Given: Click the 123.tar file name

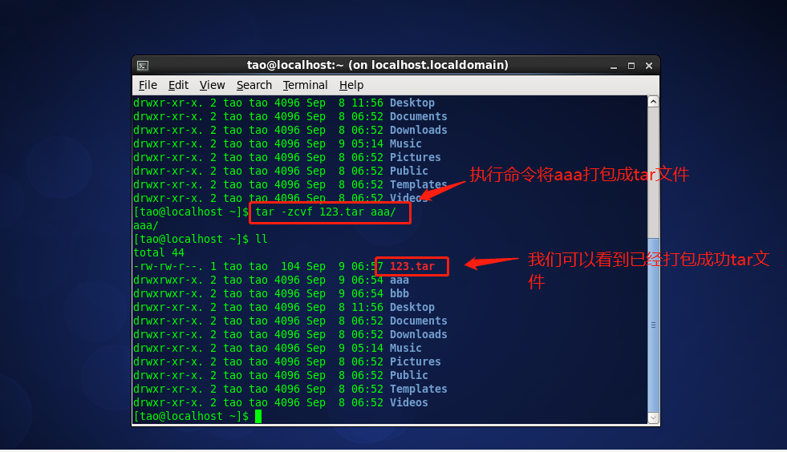Looking at the screenshot, I should point(412,266).
